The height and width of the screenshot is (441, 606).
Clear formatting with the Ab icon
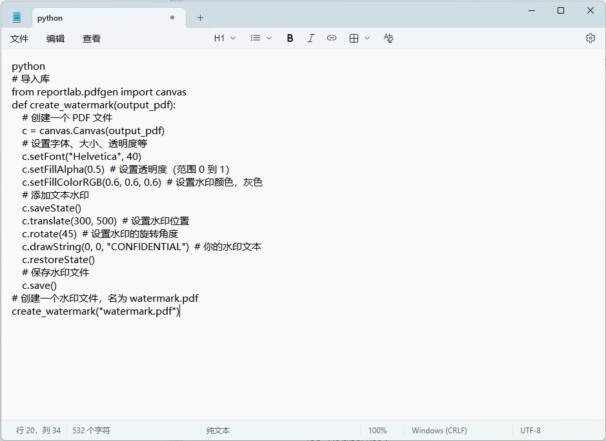tap(388, 38)
